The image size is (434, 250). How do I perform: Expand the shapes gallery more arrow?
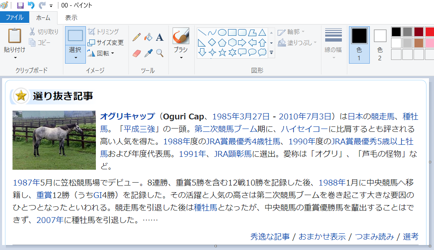tap(271, 52)
